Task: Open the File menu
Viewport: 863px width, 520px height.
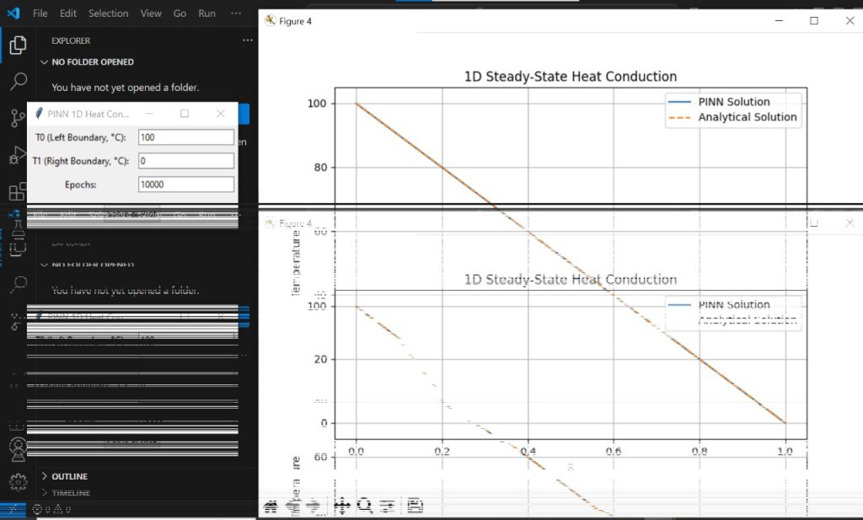Action: (40, 13)
